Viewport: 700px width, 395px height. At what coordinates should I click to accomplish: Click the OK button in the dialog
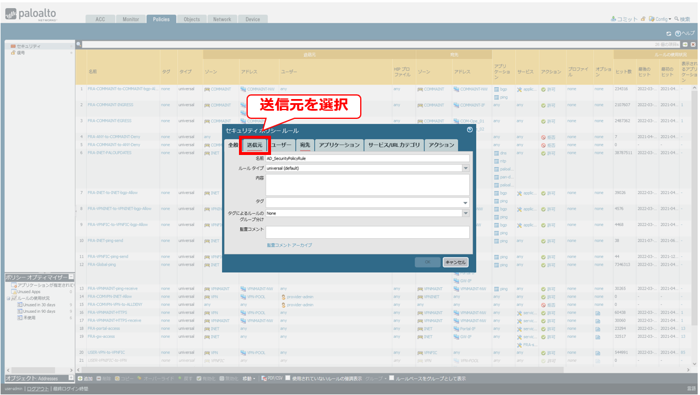[x=428, y=262]
